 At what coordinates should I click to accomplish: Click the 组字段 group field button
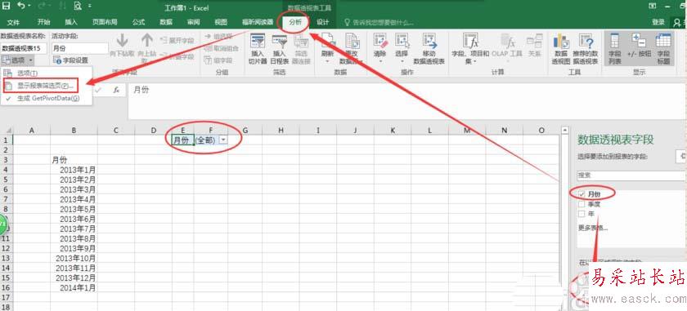tap(218, 60)
